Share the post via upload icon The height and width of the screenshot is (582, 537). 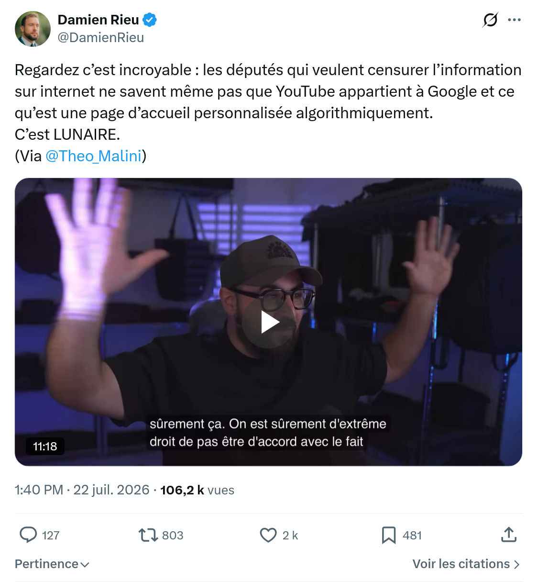(x=509, y=535)
